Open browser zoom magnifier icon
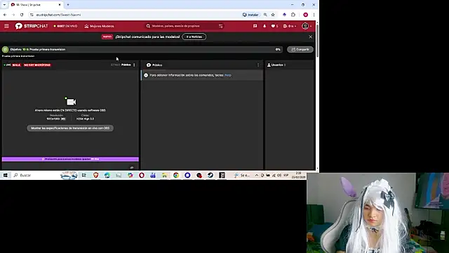449x253 pixels. click(265, 15)
